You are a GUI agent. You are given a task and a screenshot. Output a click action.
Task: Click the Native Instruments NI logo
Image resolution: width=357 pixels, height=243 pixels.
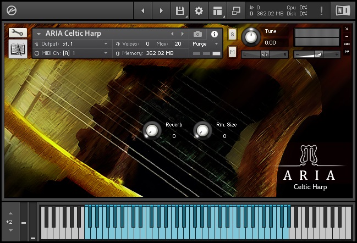(343, 10)
